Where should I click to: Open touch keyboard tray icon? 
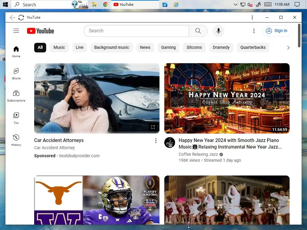pyautogui.click(x=268, y=4)
